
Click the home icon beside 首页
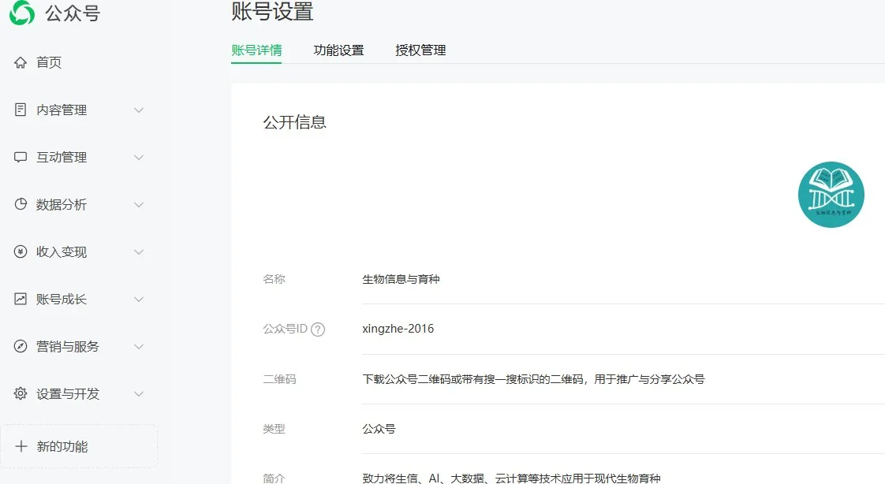pyautogui.click(x=21, y=62)
